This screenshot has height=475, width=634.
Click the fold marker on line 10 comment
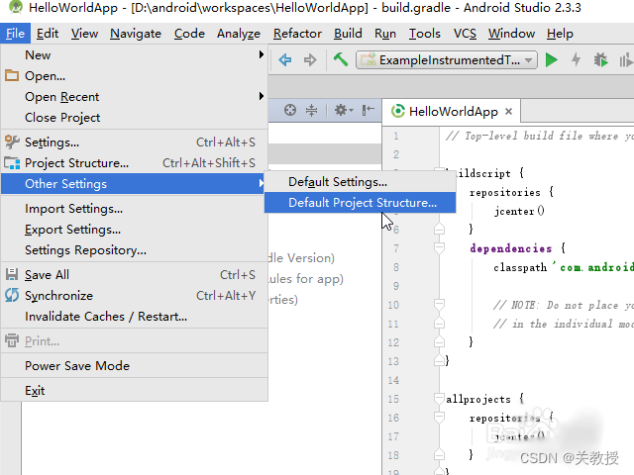coord(439,304)
